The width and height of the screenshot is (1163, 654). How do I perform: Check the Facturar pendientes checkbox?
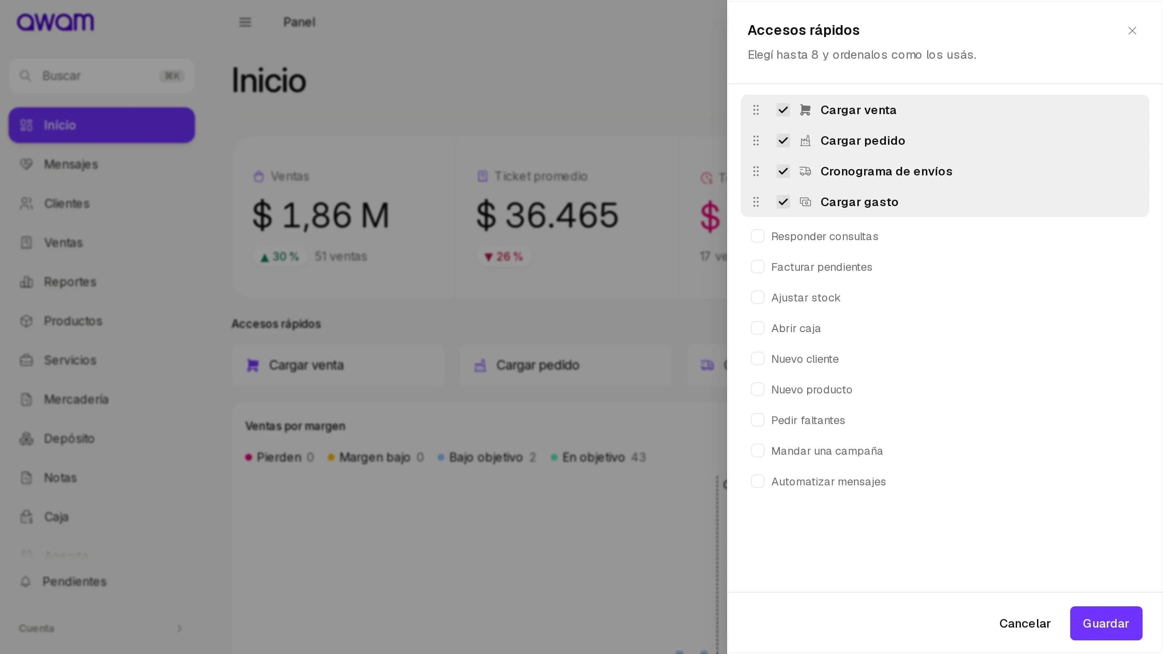758,267
